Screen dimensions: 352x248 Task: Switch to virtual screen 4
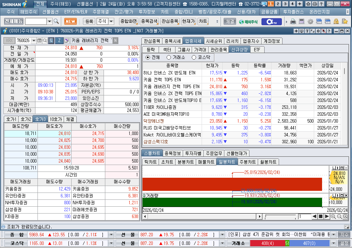292,4
